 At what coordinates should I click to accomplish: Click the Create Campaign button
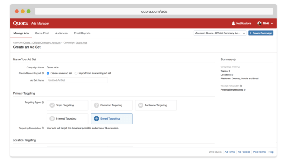(261, 33)
